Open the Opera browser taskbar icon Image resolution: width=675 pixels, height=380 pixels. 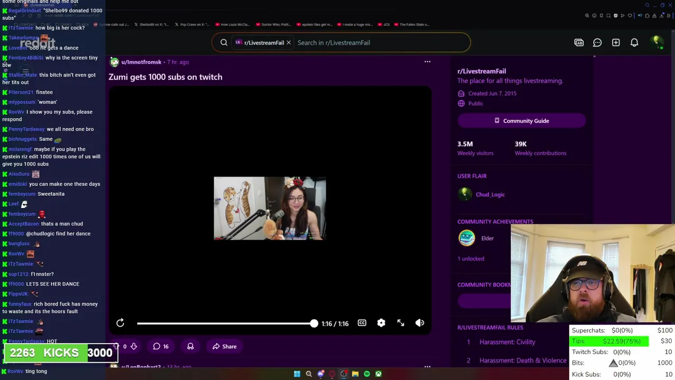332,374
